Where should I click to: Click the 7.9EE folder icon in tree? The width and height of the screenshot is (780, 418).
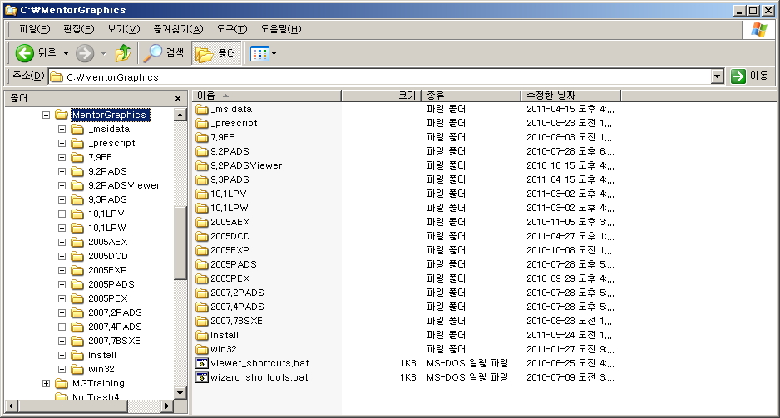pyautogui.click(x=77, y=158)
